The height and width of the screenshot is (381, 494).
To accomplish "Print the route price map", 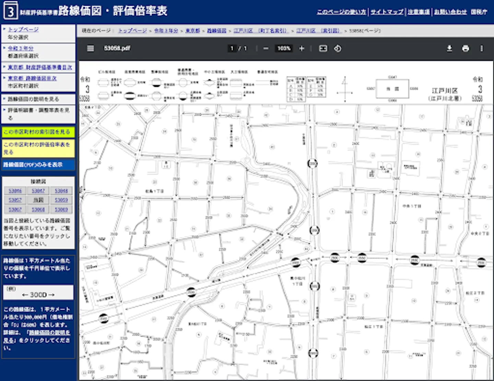I will [466, 49].
